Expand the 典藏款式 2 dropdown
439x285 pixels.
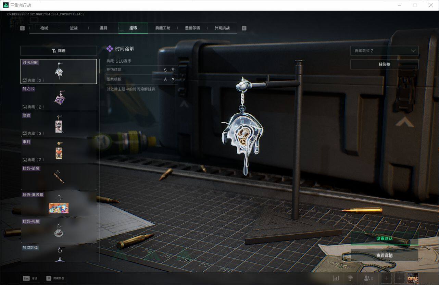tap(384, 51)
